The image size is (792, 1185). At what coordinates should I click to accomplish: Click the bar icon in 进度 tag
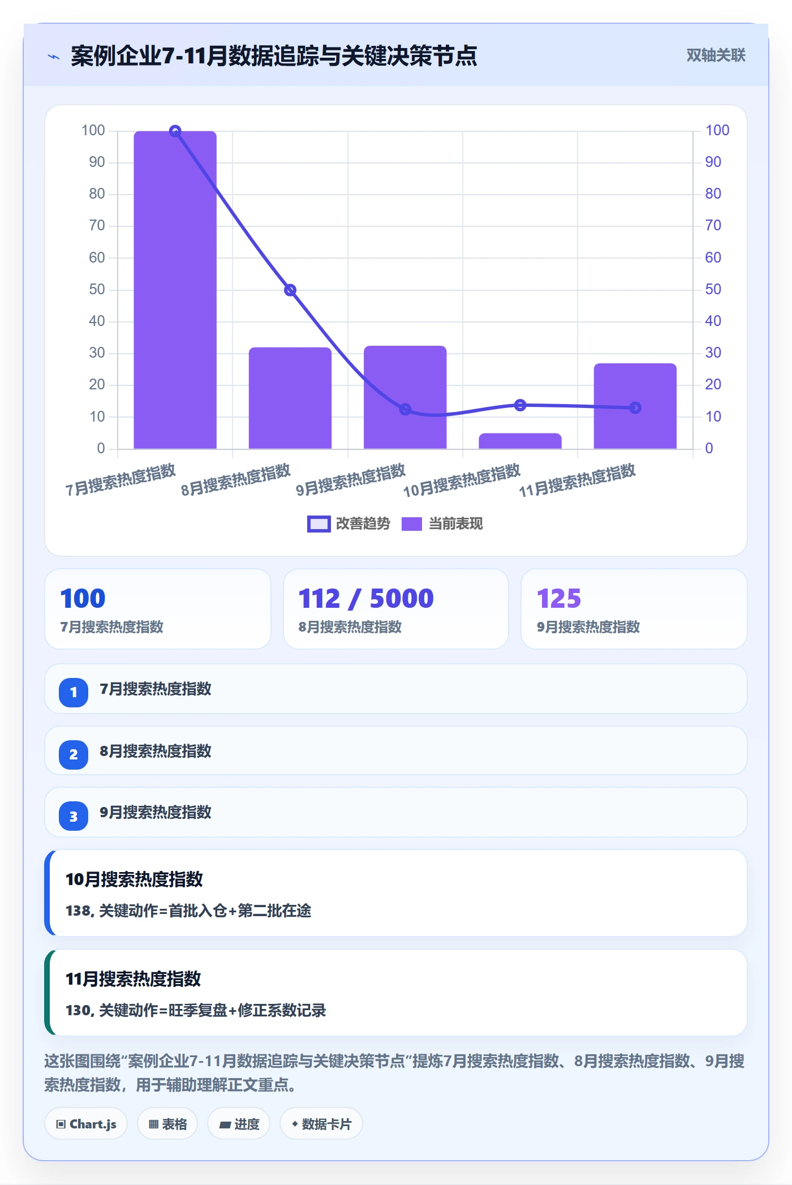pos(225,1125)
